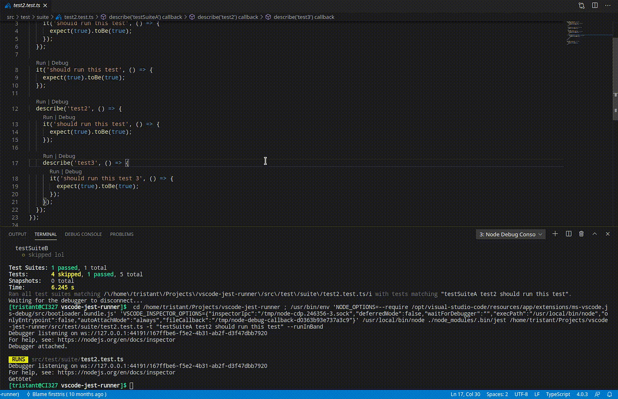Screen dimensions: 618x399
Task: Click Run codelens above line 13
Action: [47, 117]
